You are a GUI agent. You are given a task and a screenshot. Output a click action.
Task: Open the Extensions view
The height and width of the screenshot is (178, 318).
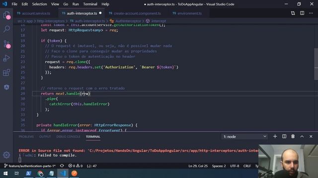pyautogui.click(x=6, y=73)
